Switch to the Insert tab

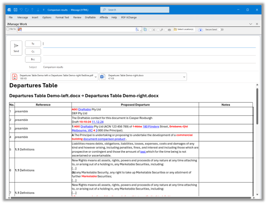(x=35, y=17)
